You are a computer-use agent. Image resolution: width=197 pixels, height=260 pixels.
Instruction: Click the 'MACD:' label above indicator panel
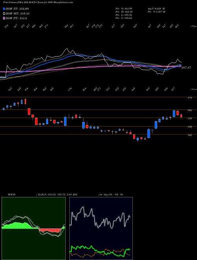(x=11, y=195)
